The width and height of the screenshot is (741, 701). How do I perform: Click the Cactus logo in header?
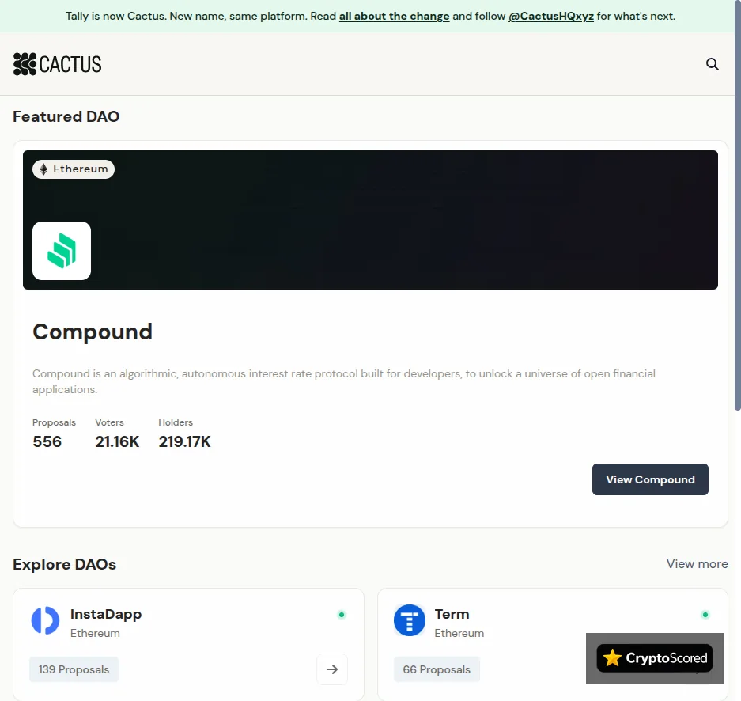(x=57, y=64)
